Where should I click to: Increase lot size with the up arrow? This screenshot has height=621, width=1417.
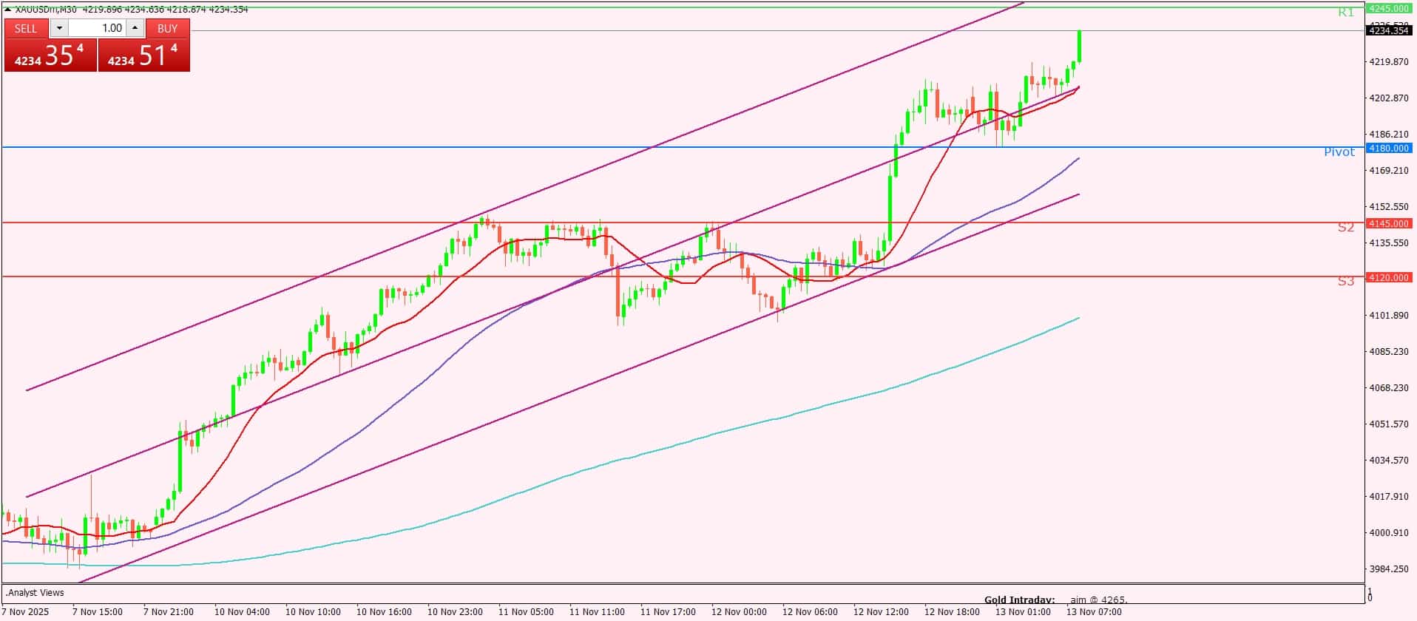[135, 28]
